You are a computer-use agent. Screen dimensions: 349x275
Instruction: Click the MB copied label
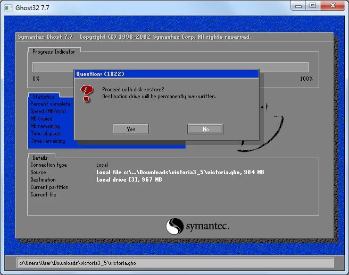pos(41,118)
